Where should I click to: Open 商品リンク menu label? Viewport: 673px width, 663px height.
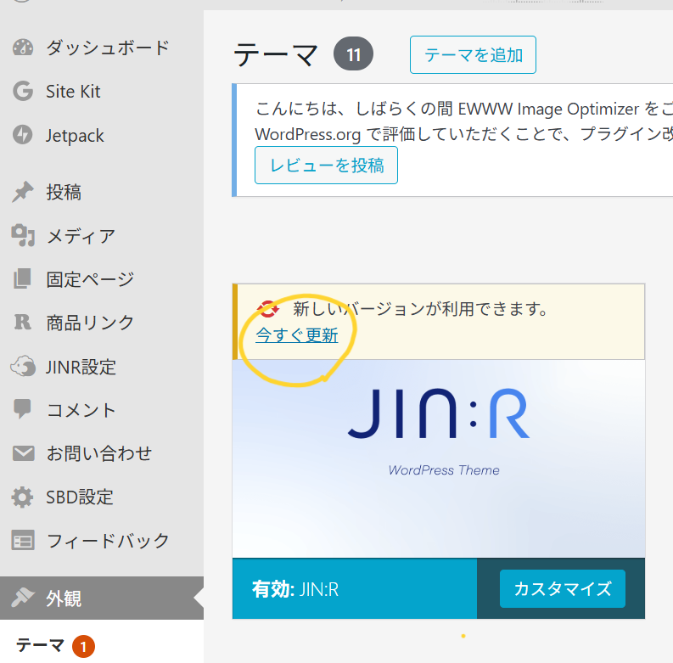point(90,323)
